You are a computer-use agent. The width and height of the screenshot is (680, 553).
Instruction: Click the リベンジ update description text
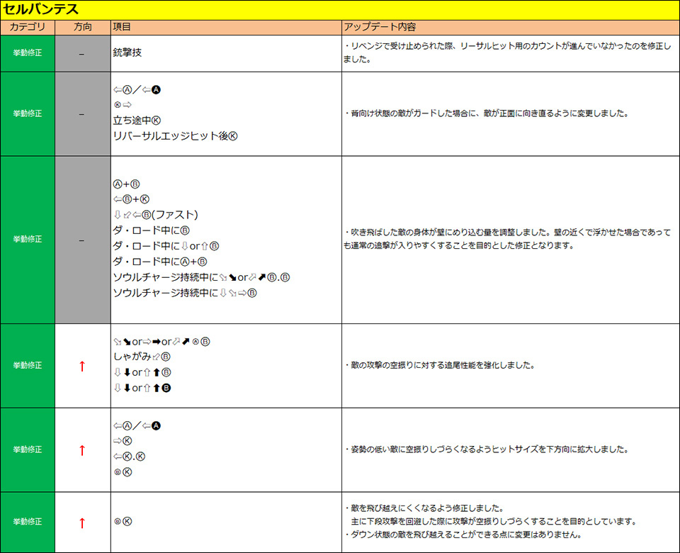click(x=506, y=52)
